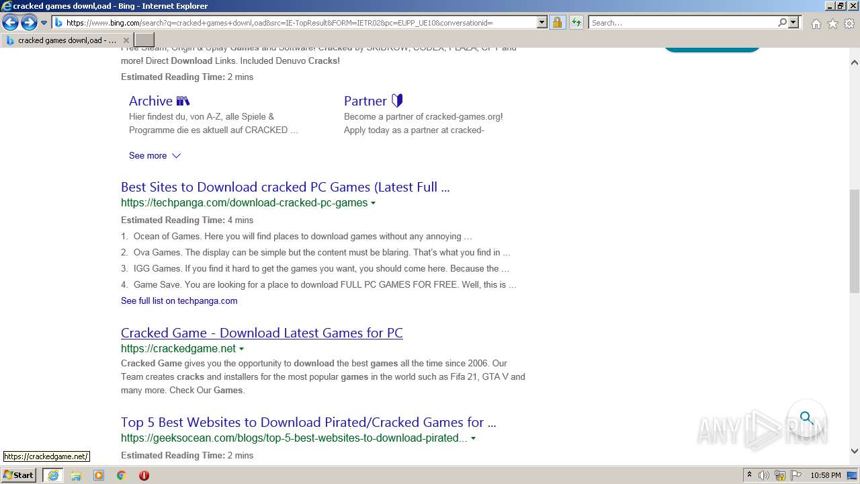Click the partially visible blue button at top right
860x484 pixels.
click(x=712, y=48)
